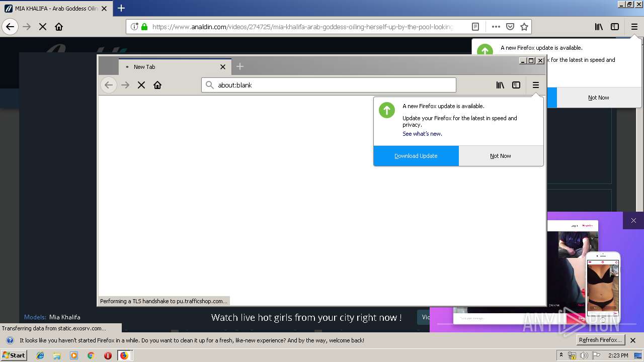Open a new tab in main Firefox window
Viewport: 644px width, 362px height.
pos(121,8)
